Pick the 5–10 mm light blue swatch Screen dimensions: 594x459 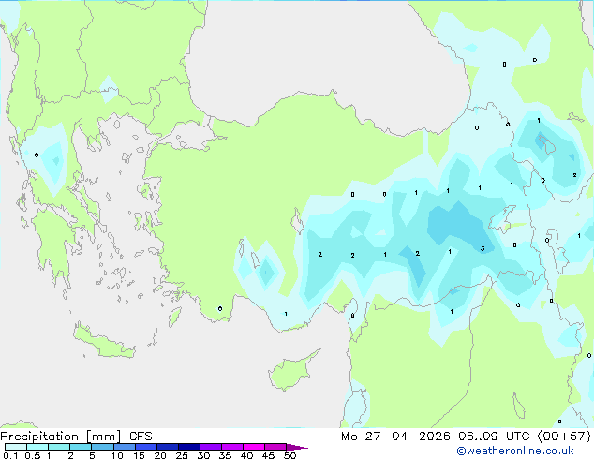pos(102,447)
